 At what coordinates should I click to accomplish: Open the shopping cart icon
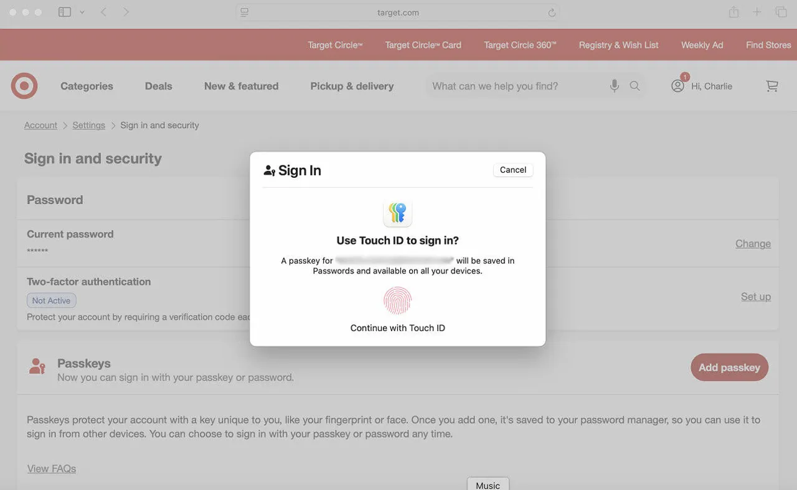click(772, 86)
